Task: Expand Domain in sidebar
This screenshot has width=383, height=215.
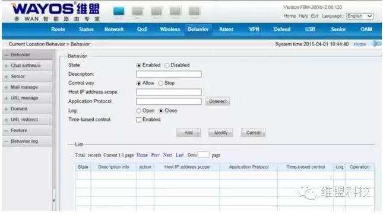Action: [27, 109]
